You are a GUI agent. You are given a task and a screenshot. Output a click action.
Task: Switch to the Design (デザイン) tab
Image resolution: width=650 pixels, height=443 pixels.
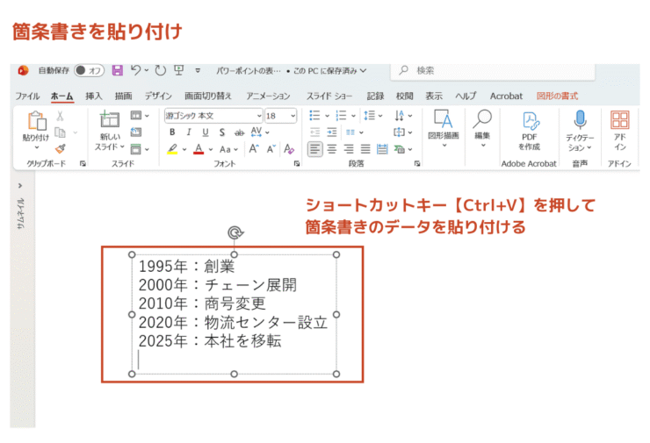click(158, 96)
